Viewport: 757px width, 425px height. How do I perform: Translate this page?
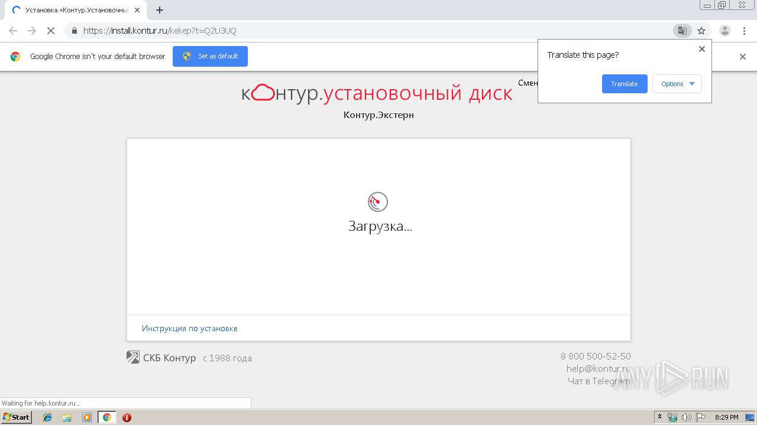pos(625,84)
